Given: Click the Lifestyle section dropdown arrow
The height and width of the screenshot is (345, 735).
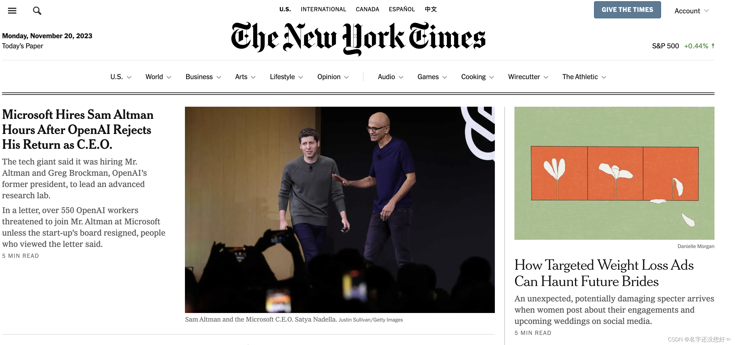Looking at the screenshot, I should [302, 77].
